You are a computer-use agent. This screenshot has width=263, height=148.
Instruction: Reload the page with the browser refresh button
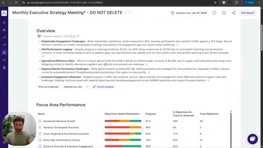16,2
